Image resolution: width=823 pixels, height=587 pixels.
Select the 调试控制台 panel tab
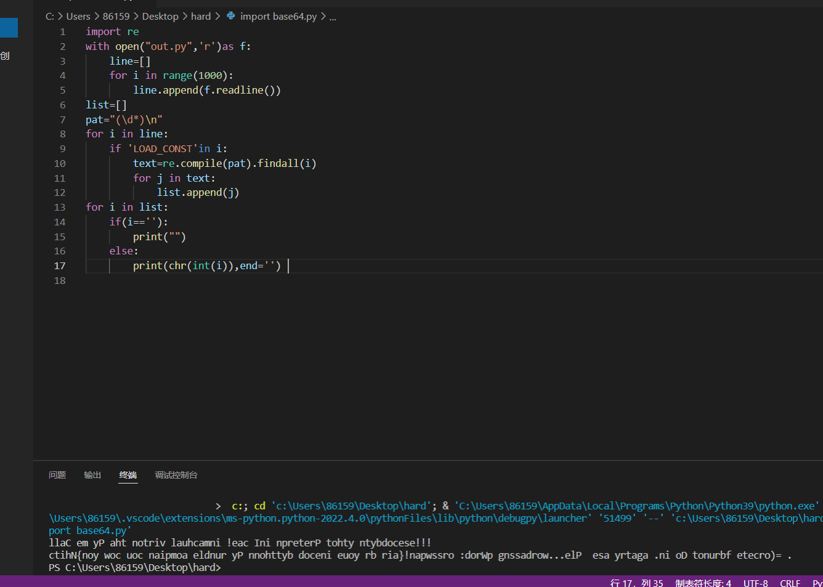(x=177, y=475)
